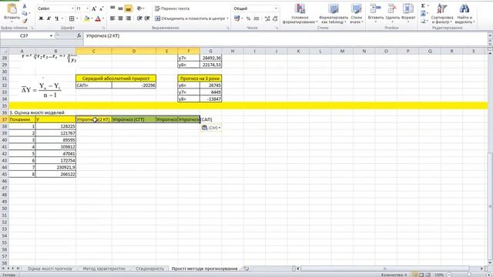Open the Name Box dropdown arrow
This screenshot has width=493, height=277.
[x=51, y=36]
